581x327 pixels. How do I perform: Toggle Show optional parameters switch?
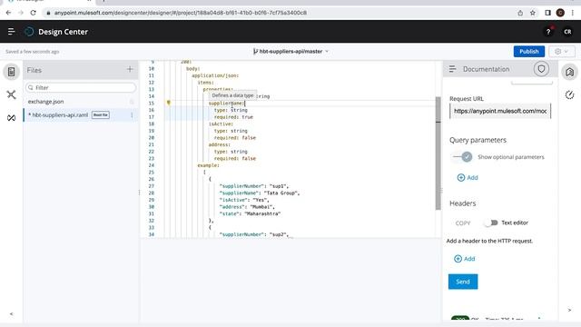pos(462,157)
